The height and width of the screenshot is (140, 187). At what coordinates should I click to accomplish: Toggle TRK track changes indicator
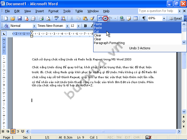point(119,137)
